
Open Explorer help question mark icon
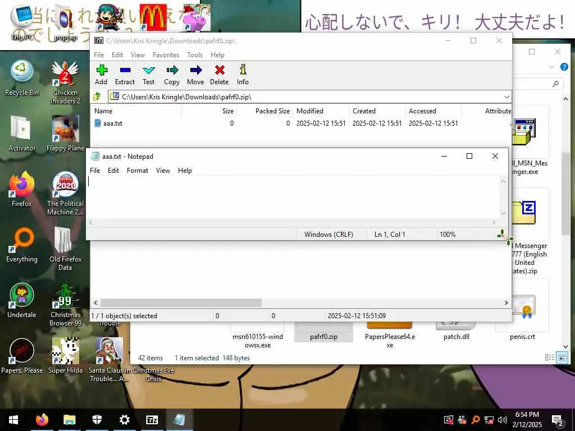(x=564, y=67)
